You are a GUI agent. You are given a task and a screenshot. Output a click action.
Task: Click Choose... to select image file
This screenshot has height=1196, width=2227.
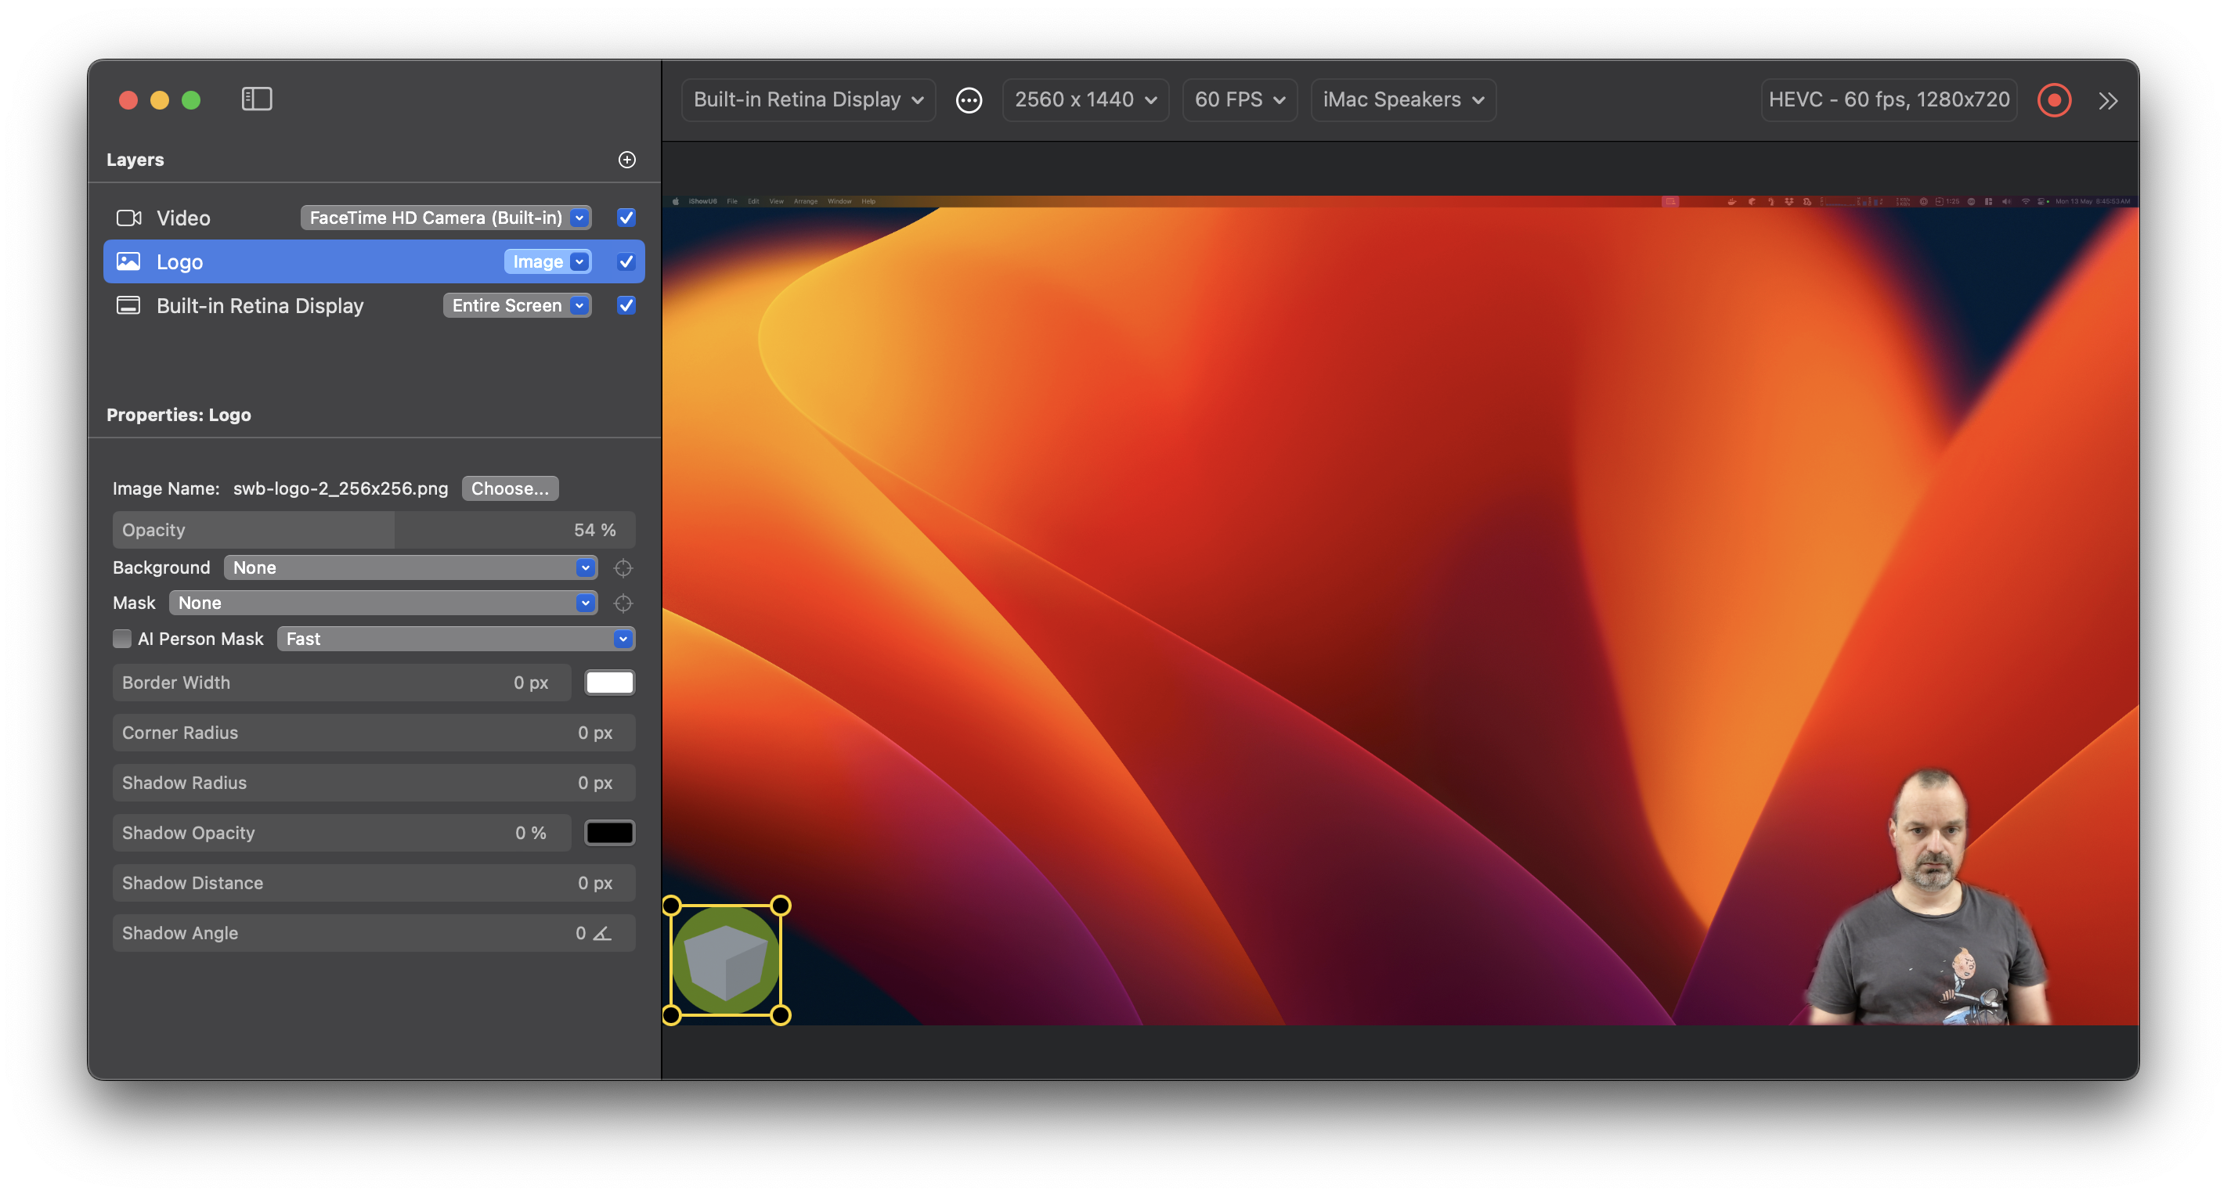point(509,488)
